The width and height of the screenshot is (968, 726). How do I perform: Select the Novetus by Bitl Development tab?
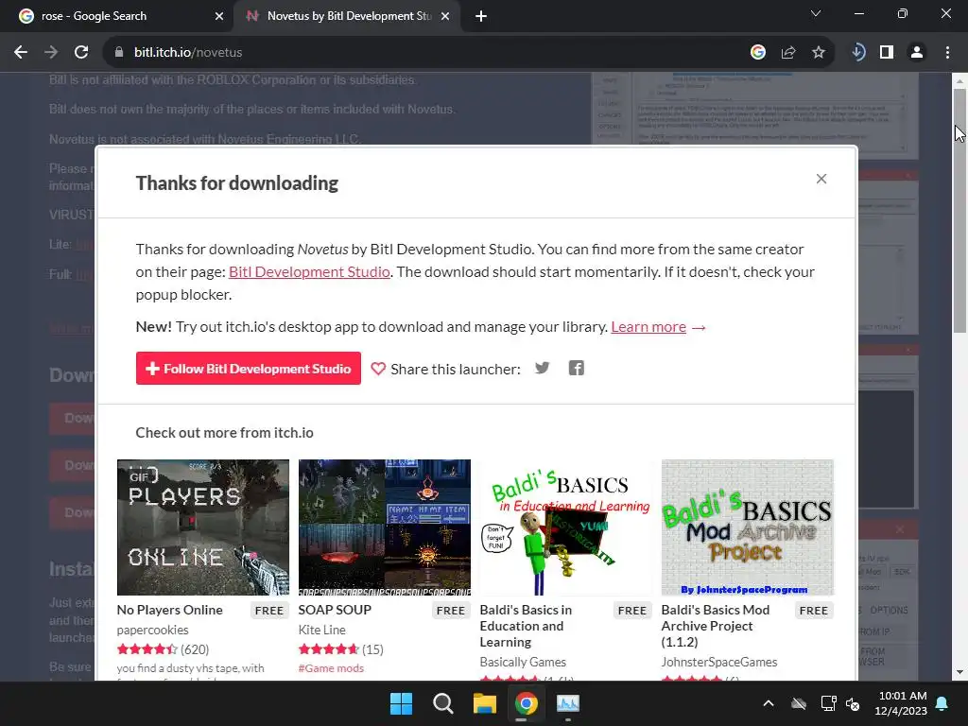tap(346, 16)
